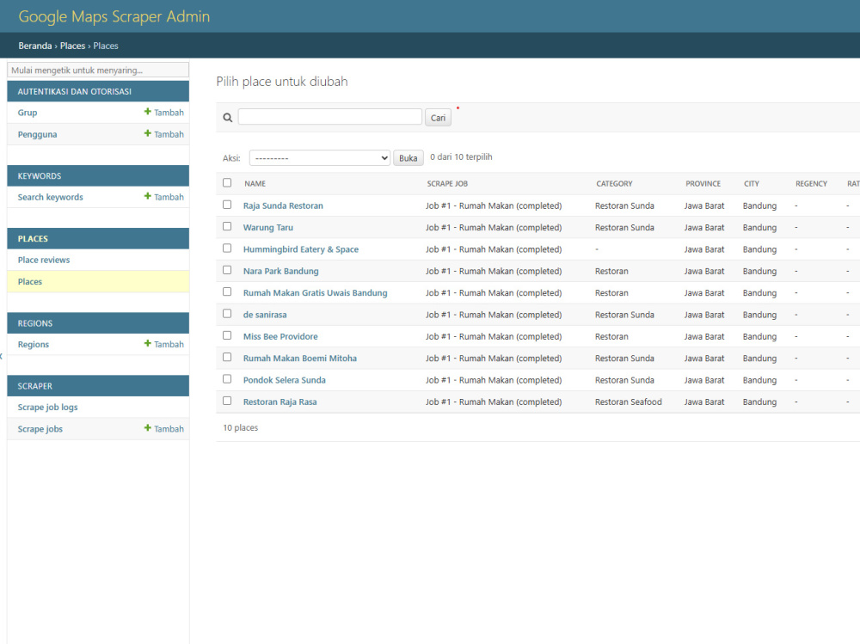The image size is (860, 644).
Task: Toggle the select-all checkbox in table header
Action: click(227, 182)
